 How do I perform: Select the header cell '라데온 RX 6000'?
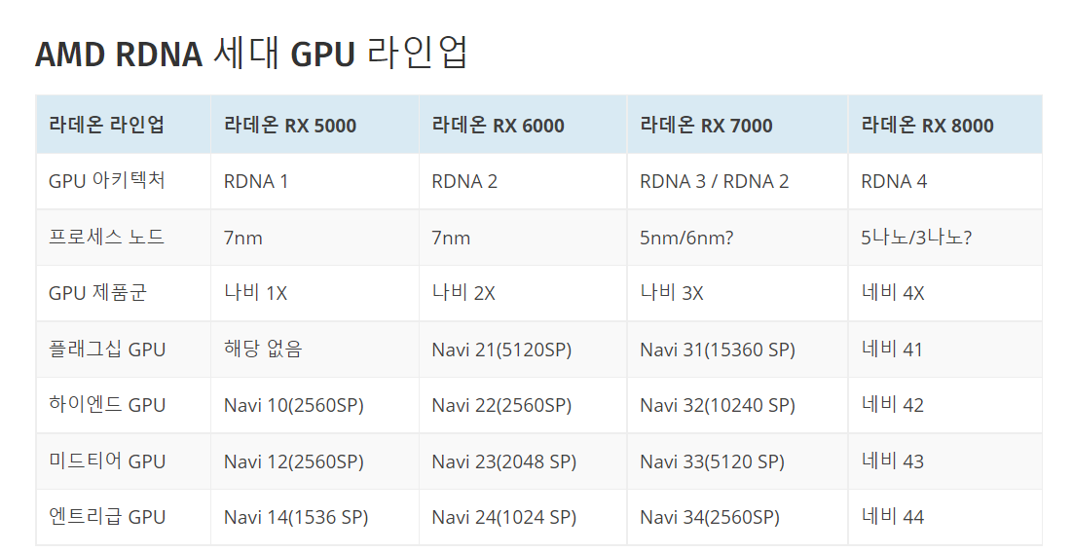point(523,125)
